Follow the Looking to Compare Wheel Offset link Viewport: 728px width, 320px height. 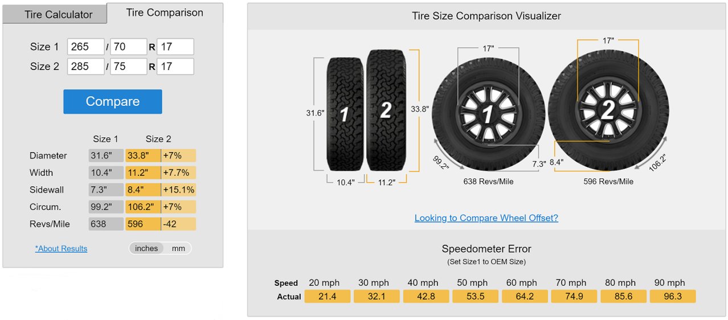(x=486, y=218)
